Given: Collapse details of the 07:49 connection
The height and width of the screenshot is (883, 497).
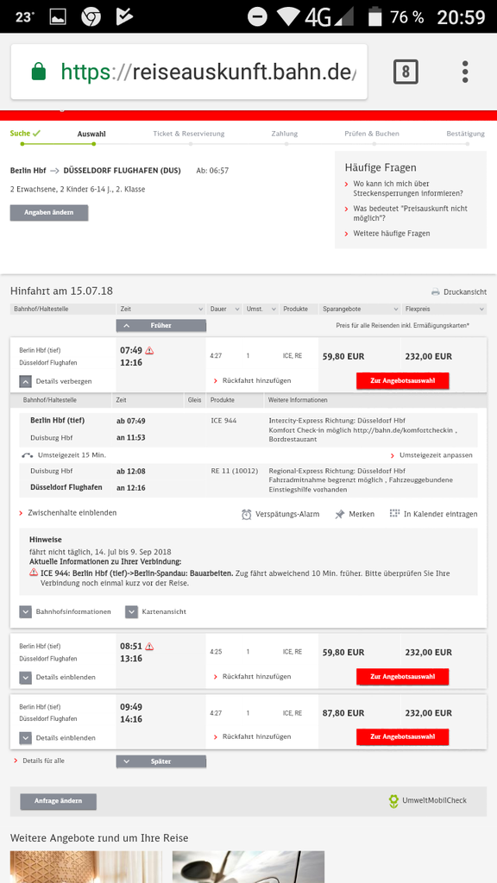Looking at the screenshot, I should pos(25,381).
